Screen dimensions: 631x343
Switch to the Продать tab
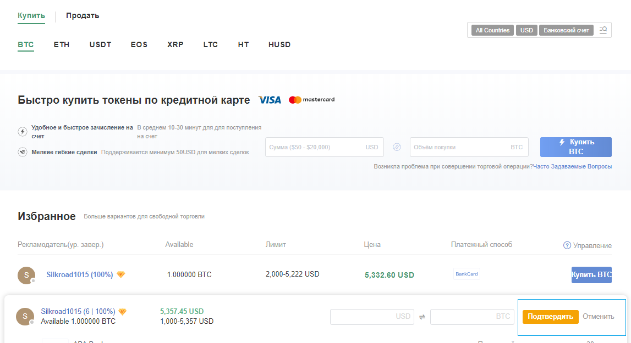coord(83,16)
